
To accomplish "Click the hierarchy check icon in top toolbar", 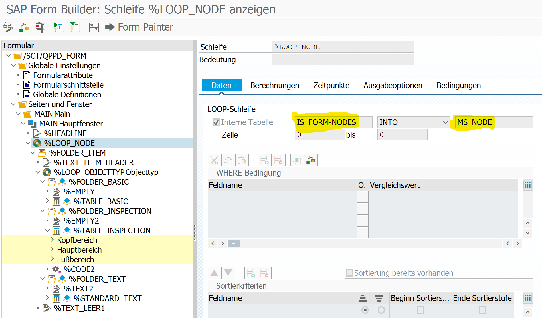I will [24, 27].
